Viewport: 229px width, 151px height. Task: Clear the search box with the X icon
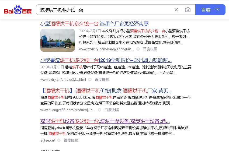(x=176, y=10)
